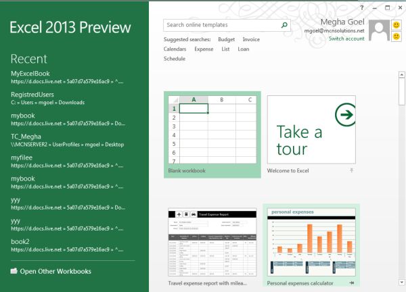Pin the Personal expenses calculator template

click(352, 283)
